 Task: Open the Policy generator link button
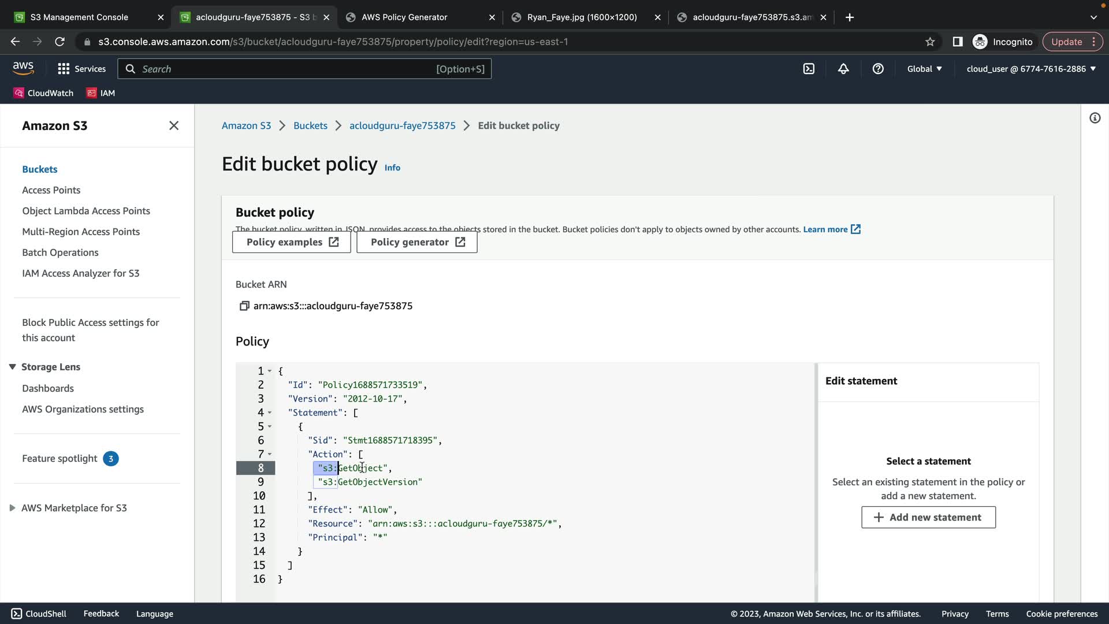click(416, 242)
